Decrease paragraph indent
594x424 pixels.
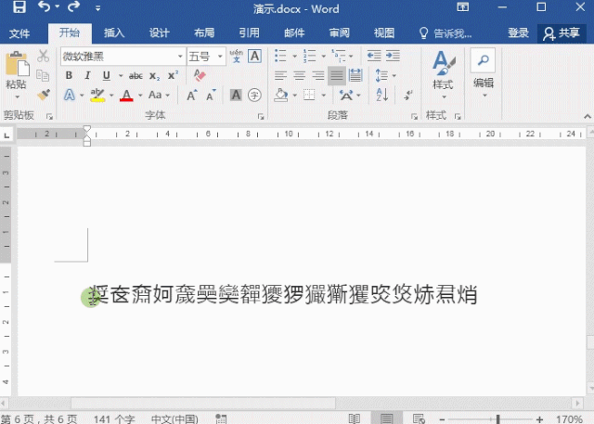tap(374, 56)
